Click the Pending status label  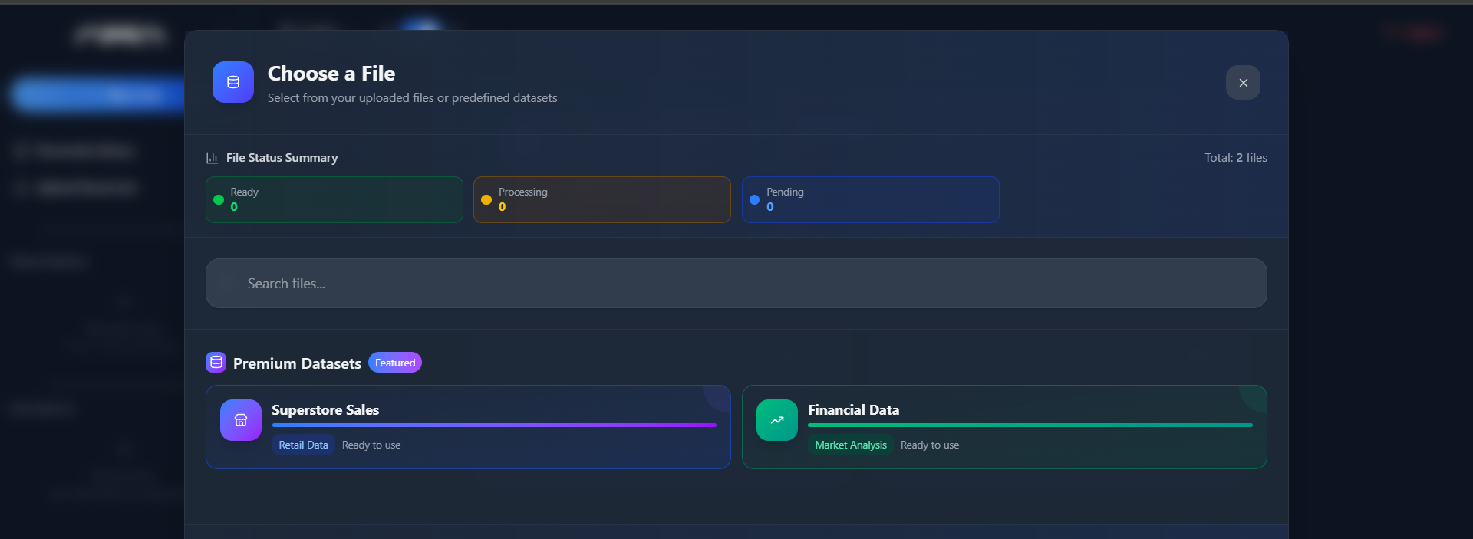[785, 192]
